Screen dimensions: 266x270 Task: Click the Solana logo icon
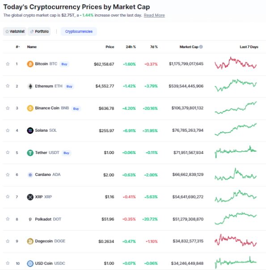[x=30, y=130]
